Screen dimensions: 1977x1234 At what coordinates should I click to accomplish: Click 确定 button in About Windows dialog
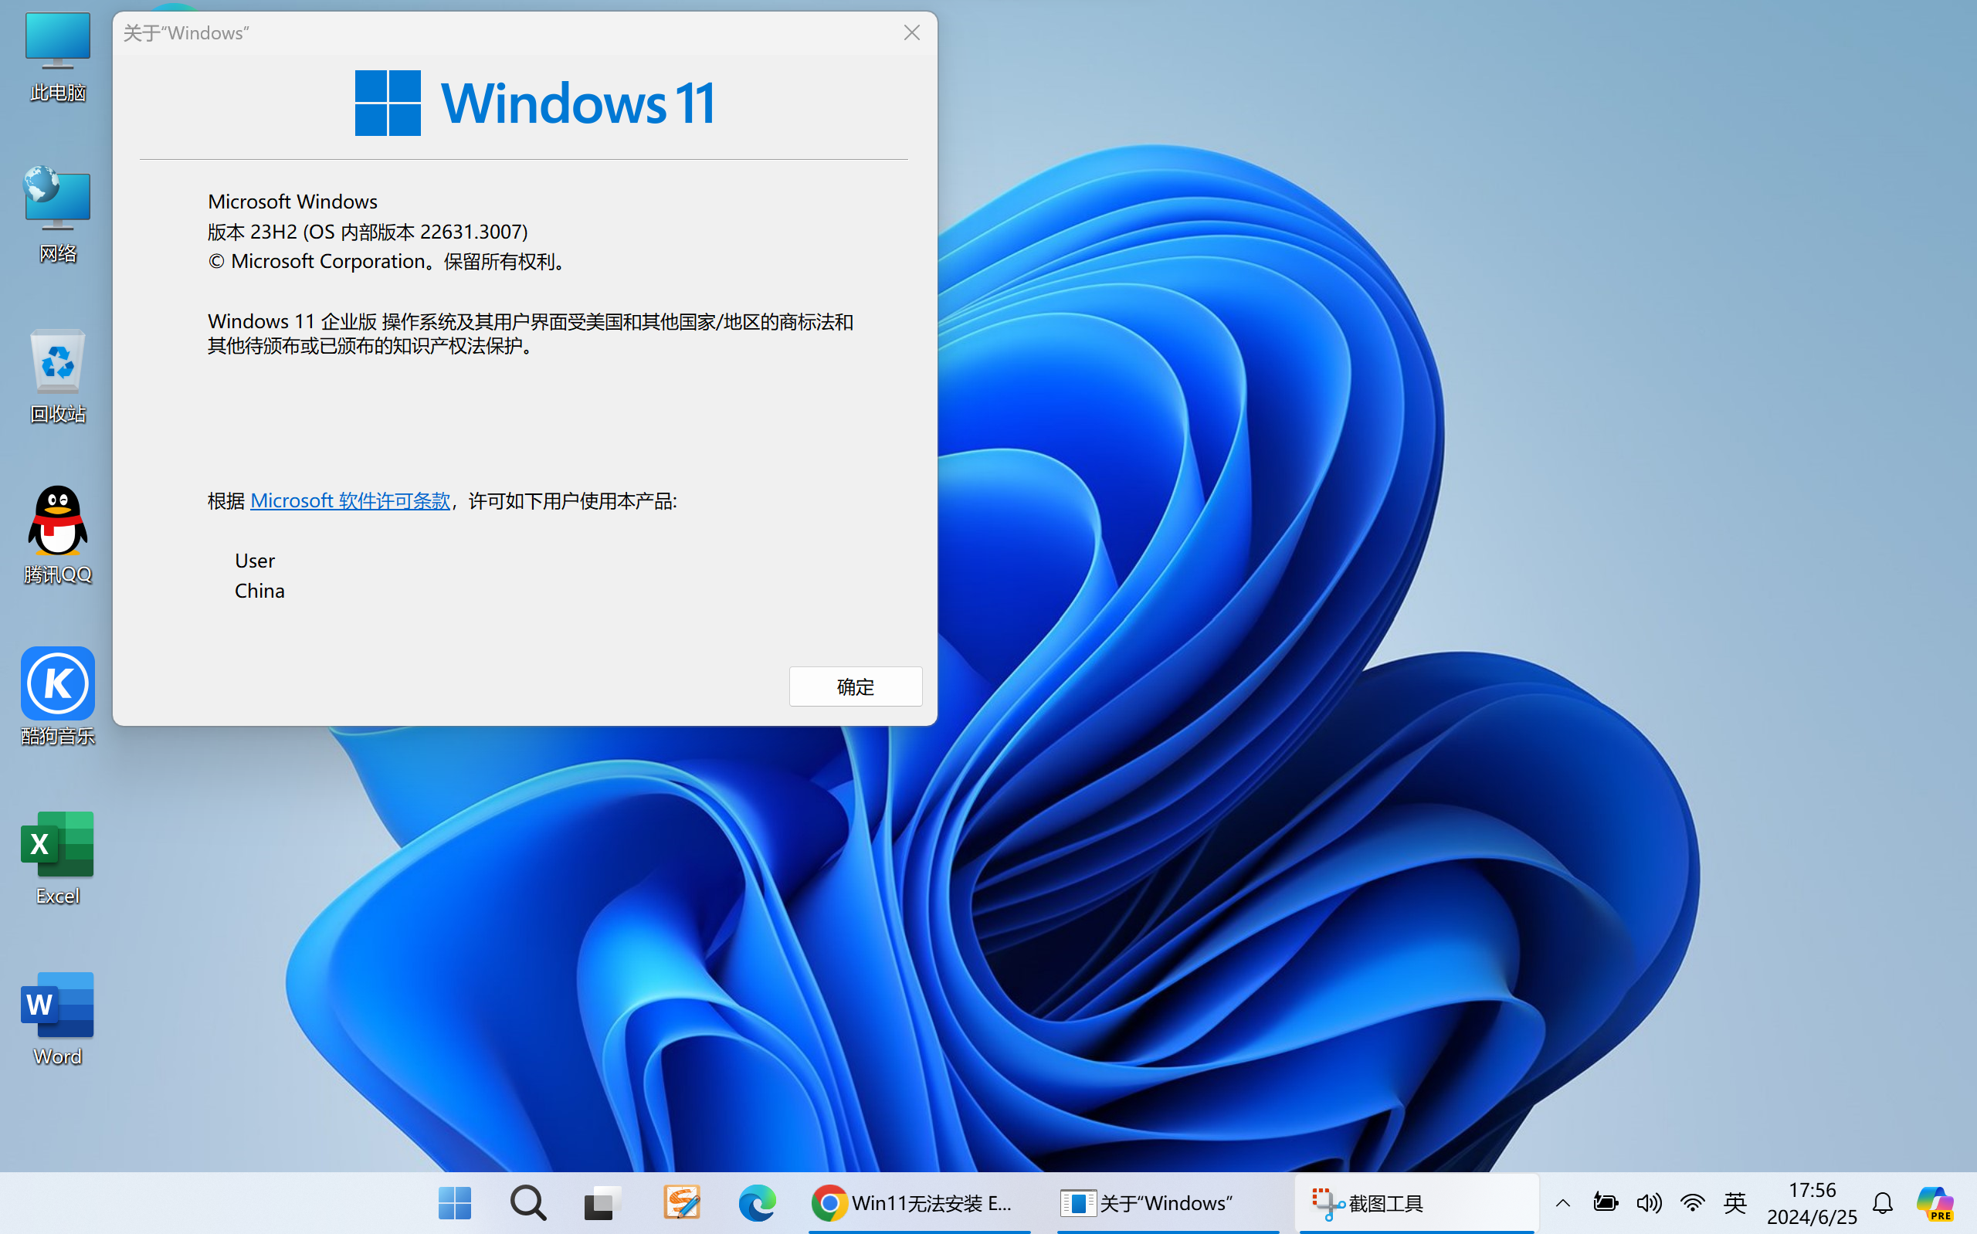(x=855, y=686)
